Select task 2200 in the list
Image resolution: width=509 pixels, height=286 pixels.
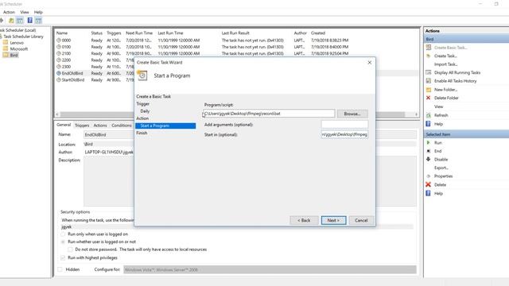[x=66, y=60]
